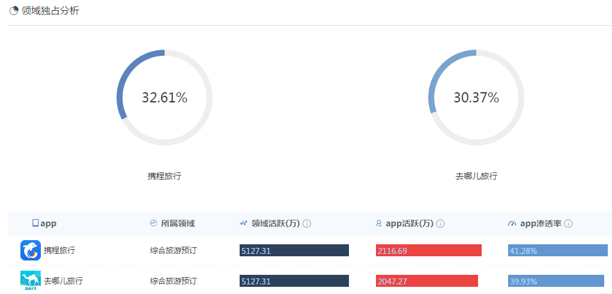
Task: Click the 5127.31 bar in 去哪儿旅行 row
Action: coord(294,281)
